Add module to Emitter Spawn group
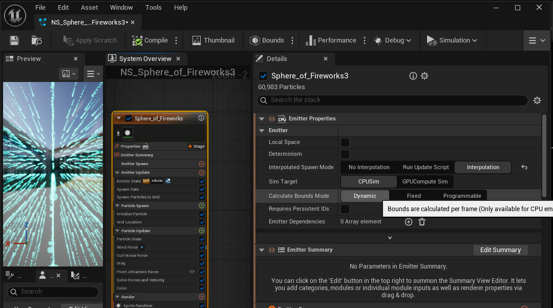Screen dimensions: 553x308 click(x=202, y=164)
